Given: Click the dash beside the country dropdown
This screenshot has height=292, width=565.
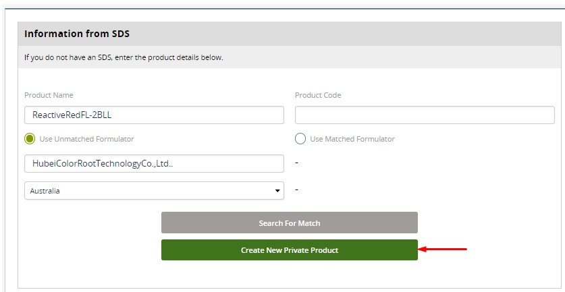Looking at the screenshot, I should (x=297, y=190).
